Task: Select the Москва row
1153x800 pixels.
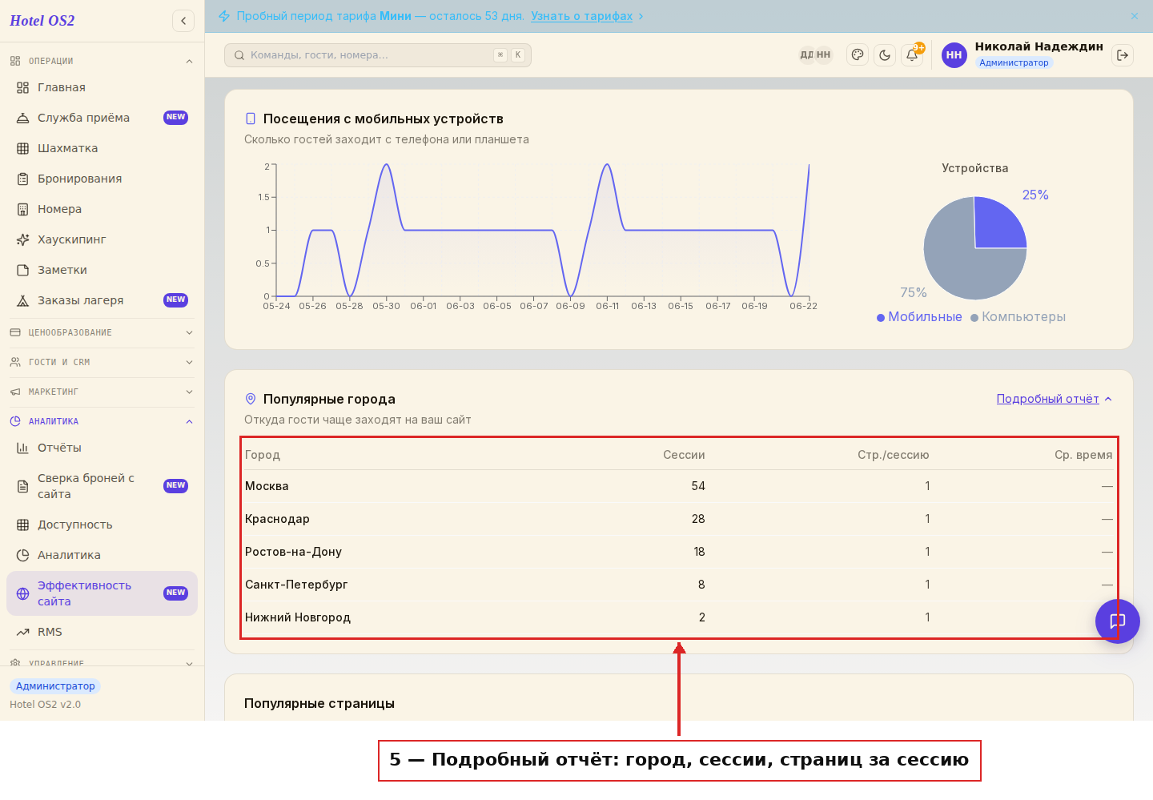Action: pos(679,486)
